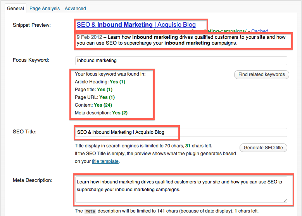The width and height of the screenshot is (302, 216).
Task: Open the Page Analysis tab
Action: (x=45, y=9)
